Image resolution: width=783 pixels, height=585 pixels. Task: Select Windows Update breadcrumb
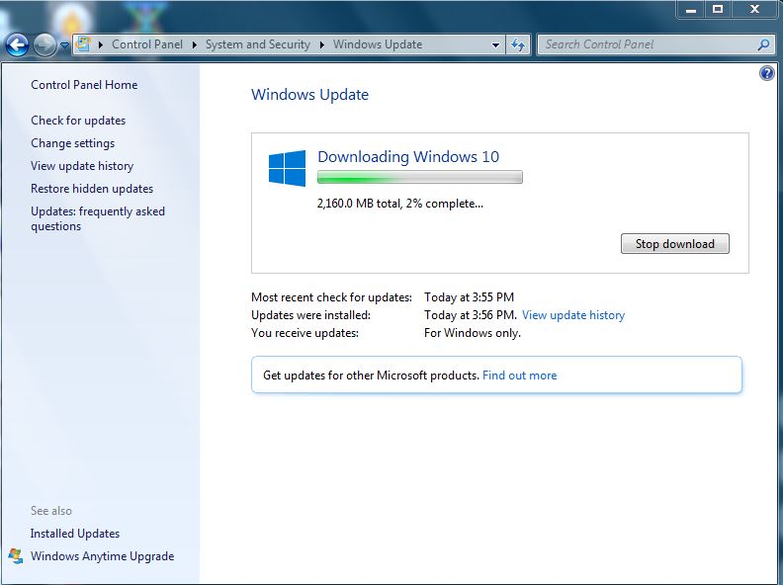pyautogui.click(x=378, y=44)
